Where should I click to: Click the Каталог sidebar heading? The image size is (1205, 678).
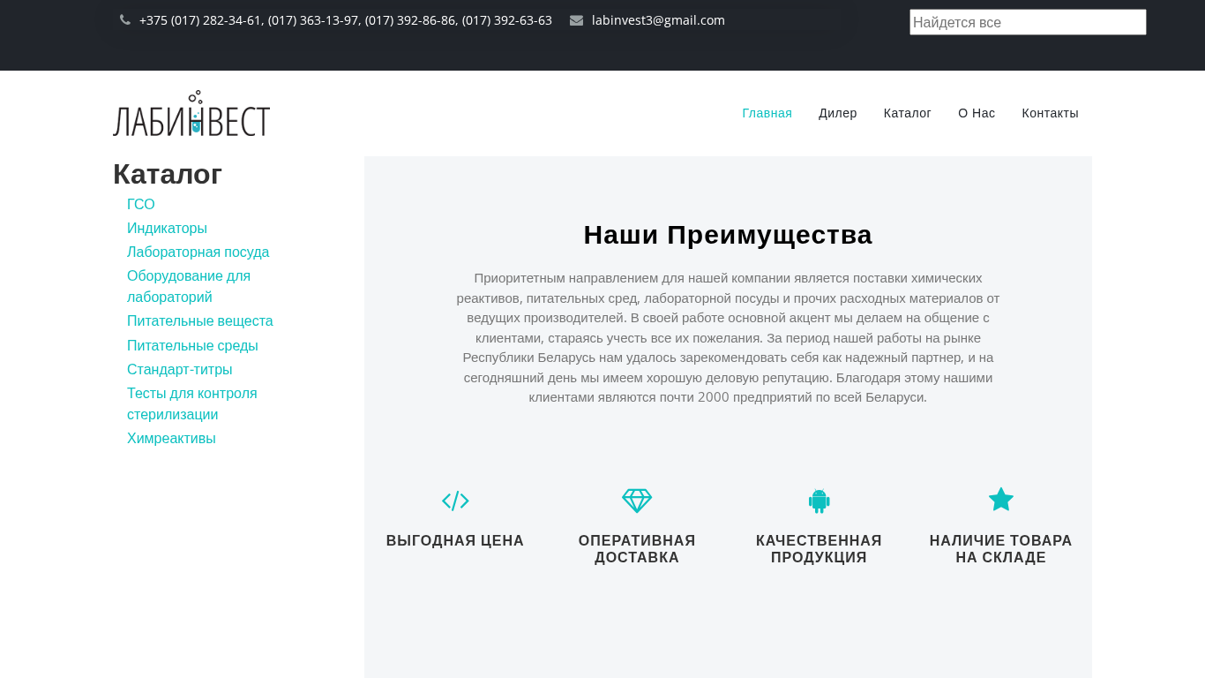168,175
